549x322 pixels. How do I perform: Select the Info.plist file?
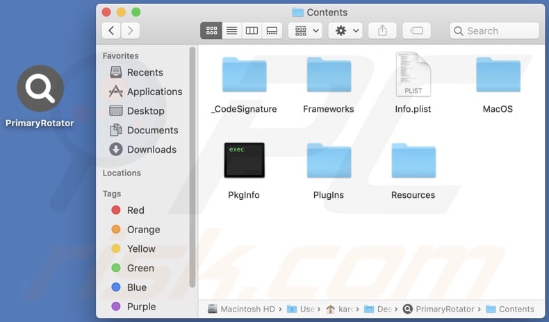[413, 74]
